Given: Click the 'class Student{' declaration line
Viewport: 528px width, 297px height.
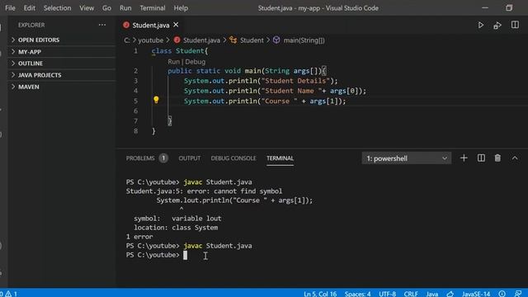Looking at the screenshot, I should point(180,51).
